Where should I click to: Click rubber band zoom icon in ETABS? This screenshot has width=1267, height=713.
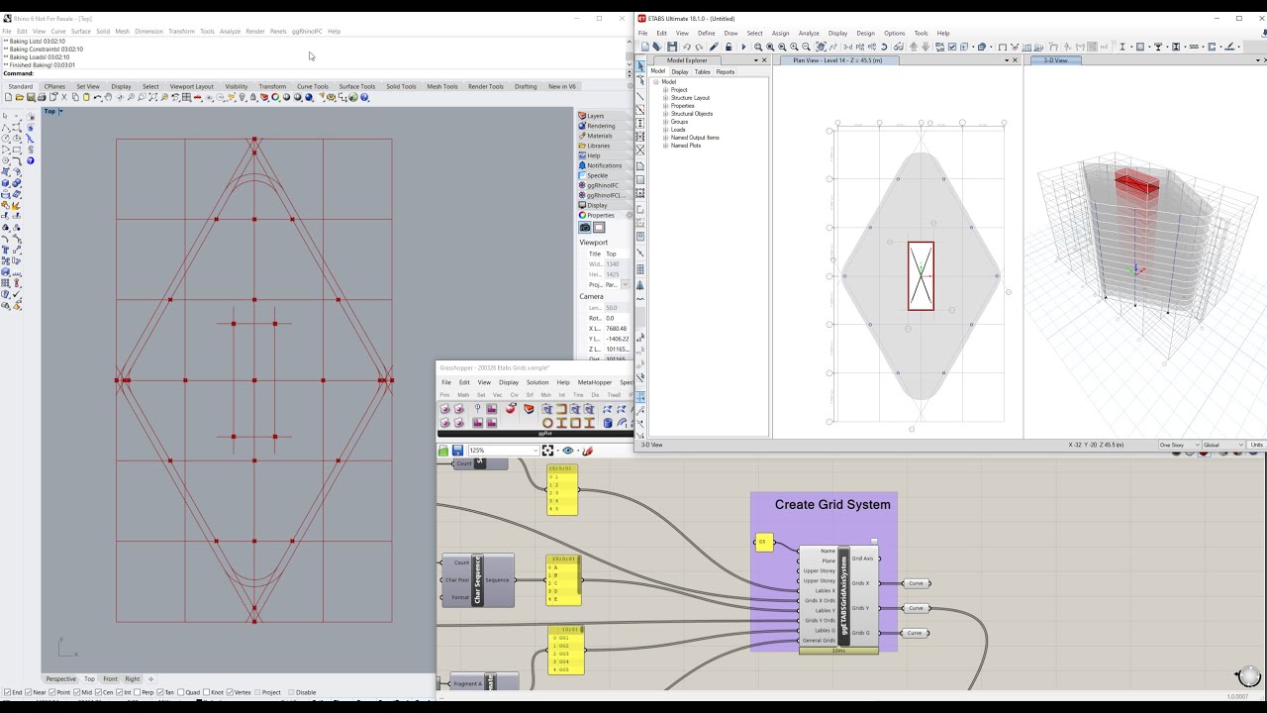coord(758,47)
